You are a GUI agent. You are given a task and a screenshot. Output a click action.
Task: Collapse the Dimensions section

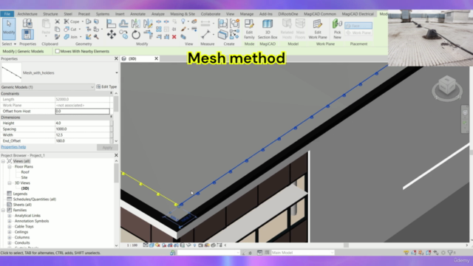tap(111, 117)
